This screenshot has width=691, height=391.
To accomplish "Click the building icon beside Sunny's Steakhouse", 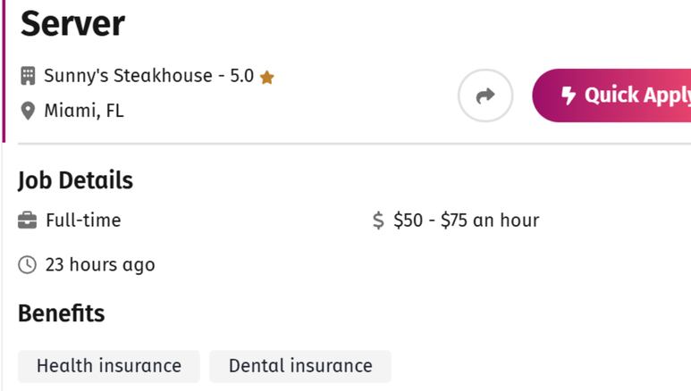I will tap(28, 76).
